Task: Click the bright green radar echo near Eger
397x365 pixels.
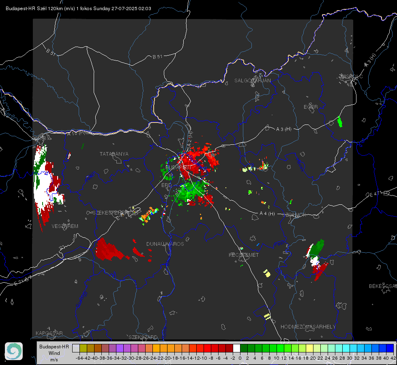Action: 340,122
